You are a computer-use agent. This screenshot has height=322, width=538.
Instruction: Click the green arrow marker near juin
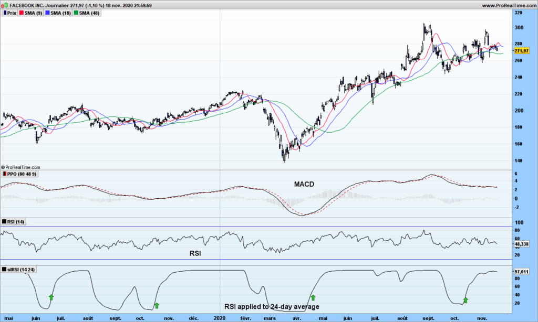[x=51, y=297]
